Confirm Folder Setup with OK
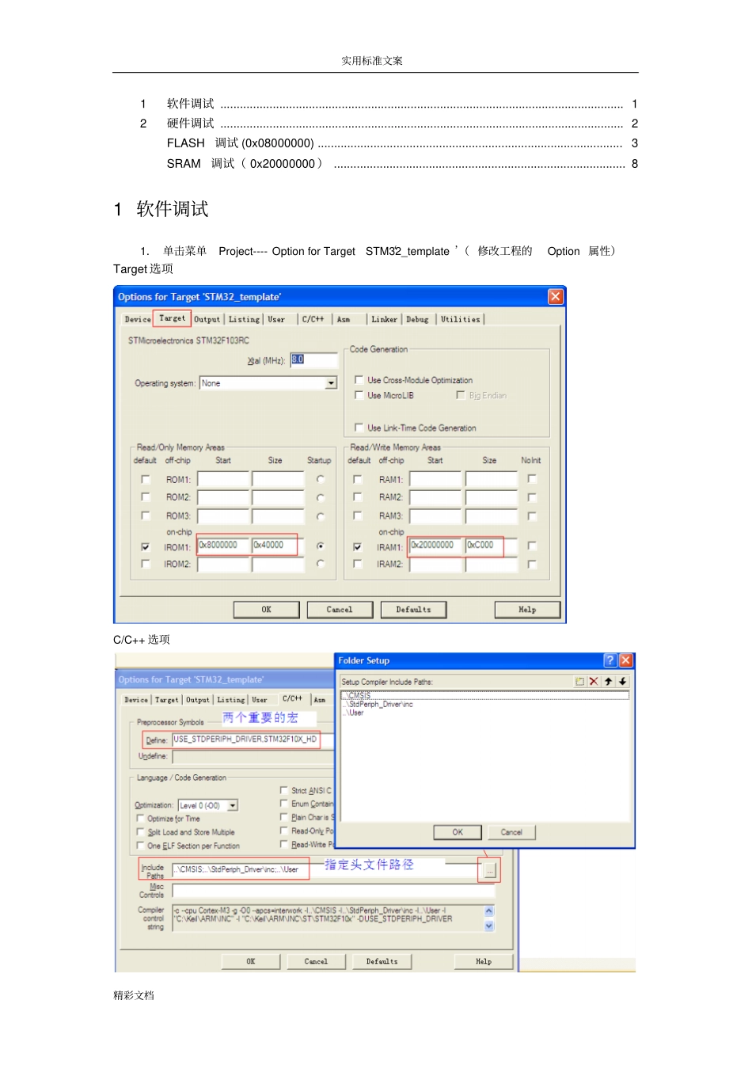This screenshot has height=1065, width=752. pos(458,832)
